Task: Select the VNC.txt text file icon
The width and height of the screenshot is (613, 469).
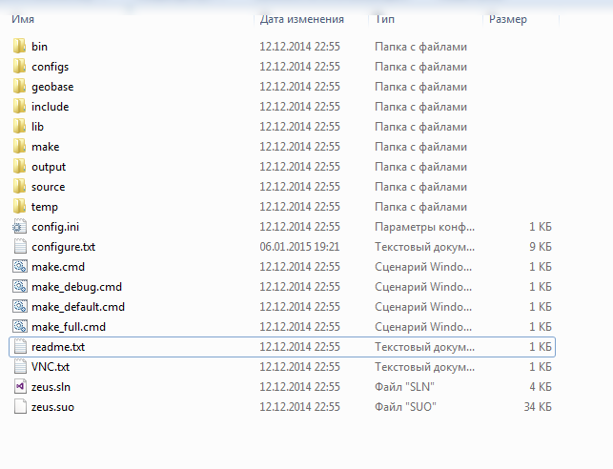Action: point(20,367)
